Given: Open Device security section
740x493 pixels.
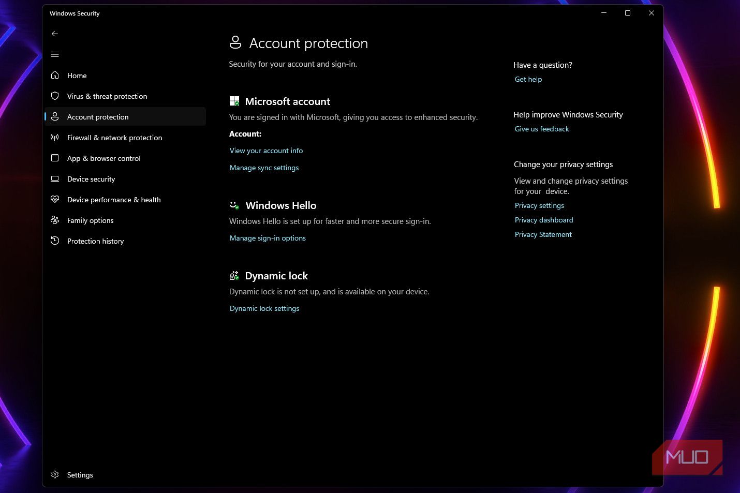Looking at the screenshot, I should pyautogui.click(x=125, y=179).
